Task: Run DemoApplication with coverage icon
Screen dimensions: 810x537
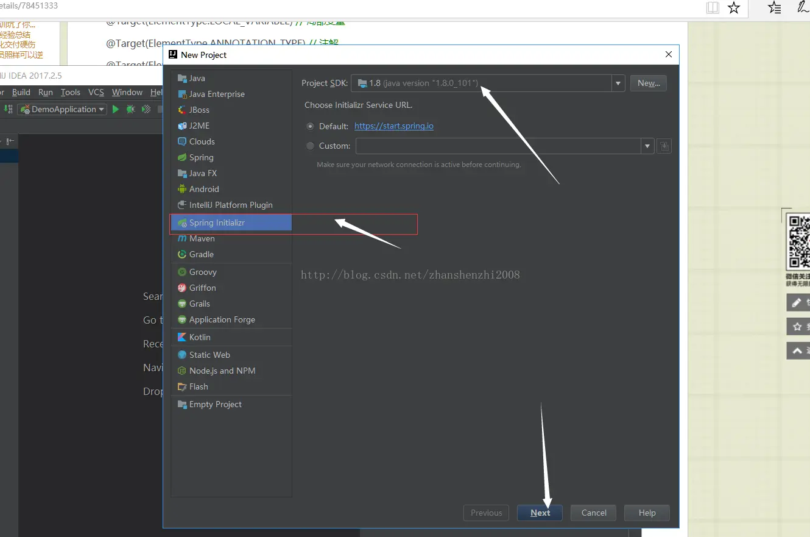Action: (x=146, y=109)
